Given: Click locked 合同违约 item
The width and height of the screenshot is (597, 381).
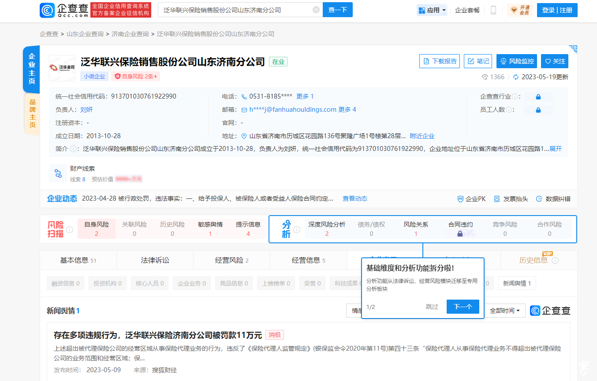Looking at the screenshot, I should coord(460,229).
